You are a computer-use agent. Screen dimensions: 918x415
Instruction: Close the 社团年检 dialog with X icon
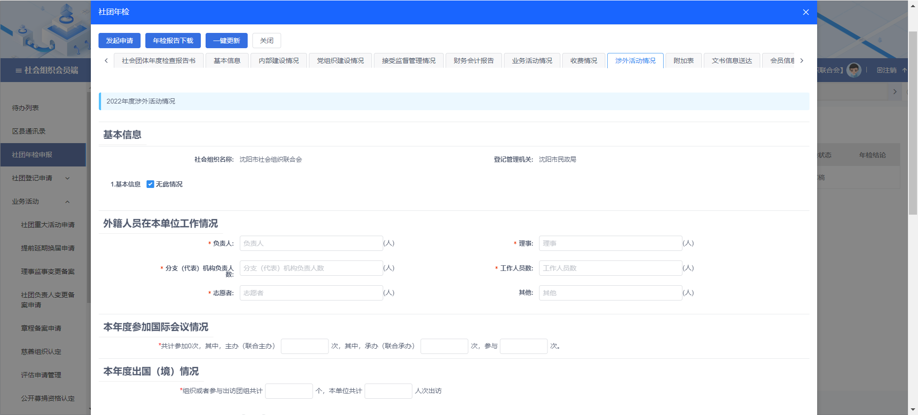coord(806,12)
